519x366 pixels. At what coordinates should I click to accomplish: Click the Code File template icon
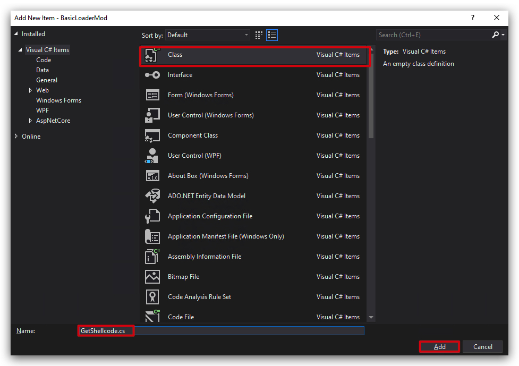tap(152, 316)
